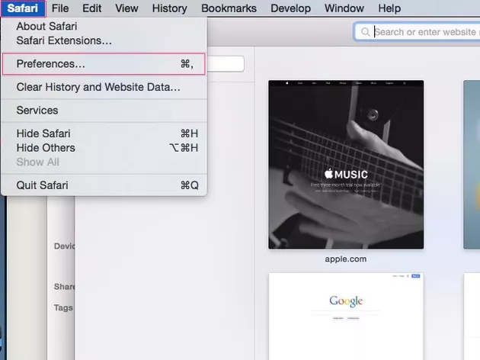Open the File menu
480x360 pixels.
[60, 8]
